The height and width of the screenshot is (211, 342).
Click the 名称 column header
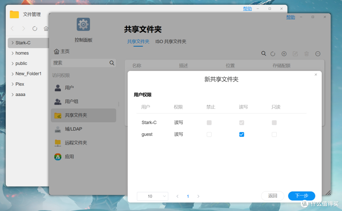pos(137,66)
